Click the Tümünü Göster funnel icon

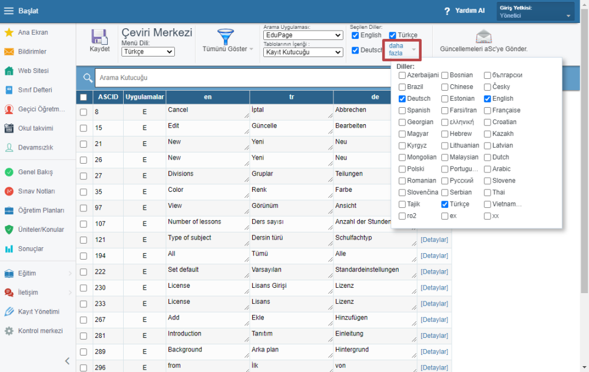tap(226, 36)
